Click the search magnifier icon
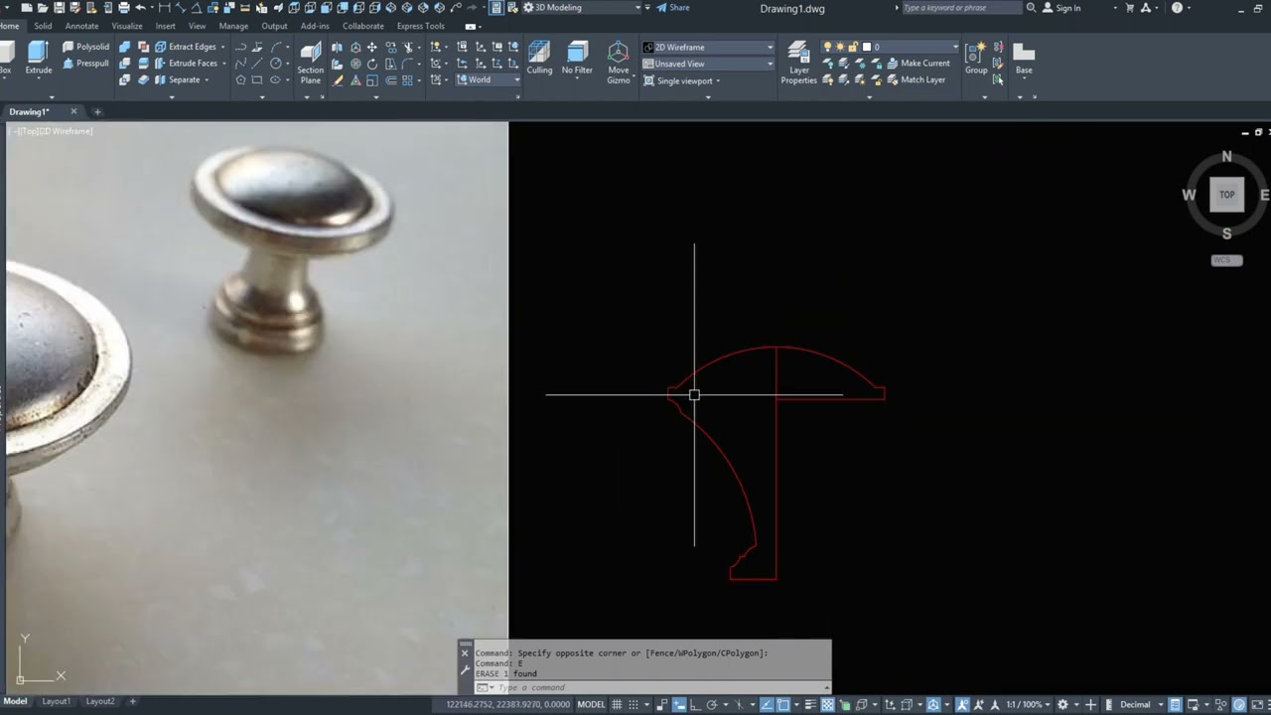The height and width of the screenshot is (715, 1271). tap(1031, 8)
